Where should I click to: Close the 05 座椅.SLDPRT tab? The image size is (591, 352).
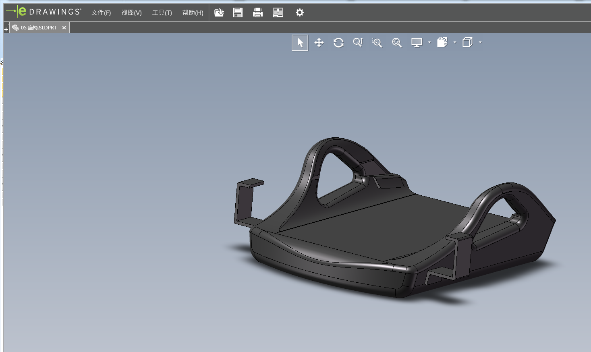(64, 28)
